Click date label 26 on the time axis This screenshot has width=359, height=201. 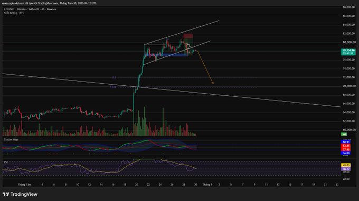click(172, 185)
